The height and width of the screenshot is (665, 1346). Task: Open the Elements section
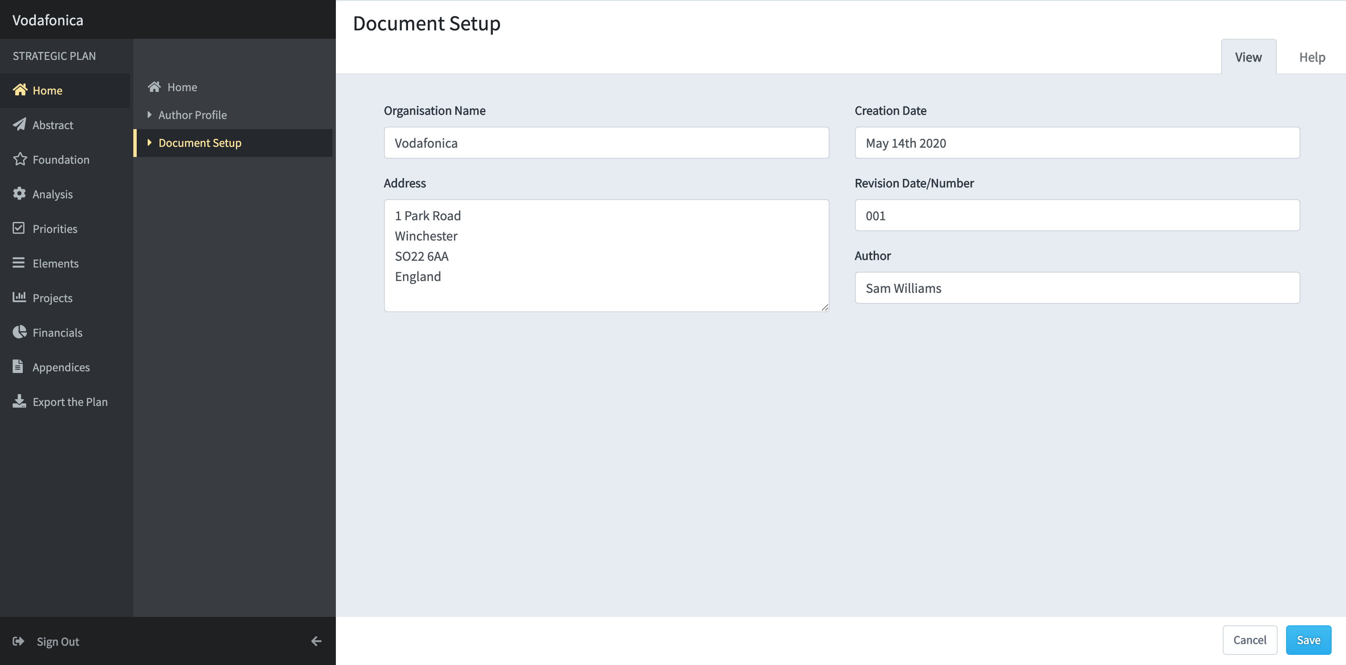click(x=65, y=263)
